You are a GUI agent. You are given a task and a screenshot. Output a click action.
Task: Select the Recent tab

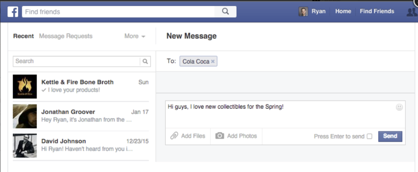pos(23,36)
